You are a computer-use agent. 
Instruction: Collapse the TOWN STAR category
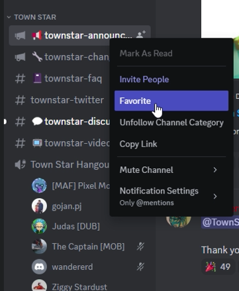coord(32,17)
